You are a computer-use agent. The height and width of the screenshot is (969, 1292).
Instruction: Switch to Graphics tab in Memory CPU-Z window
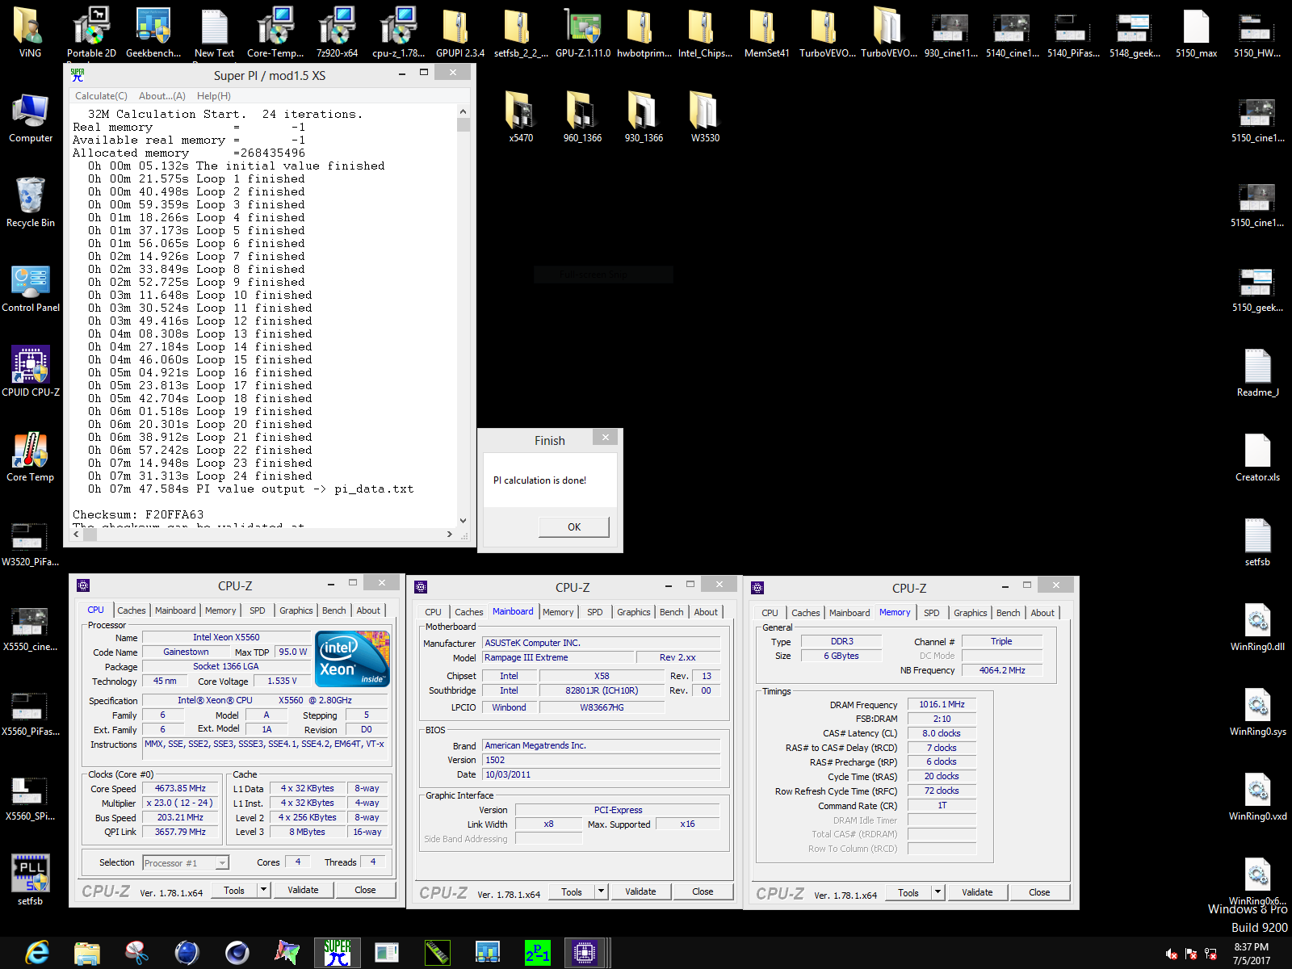point(970,613)
